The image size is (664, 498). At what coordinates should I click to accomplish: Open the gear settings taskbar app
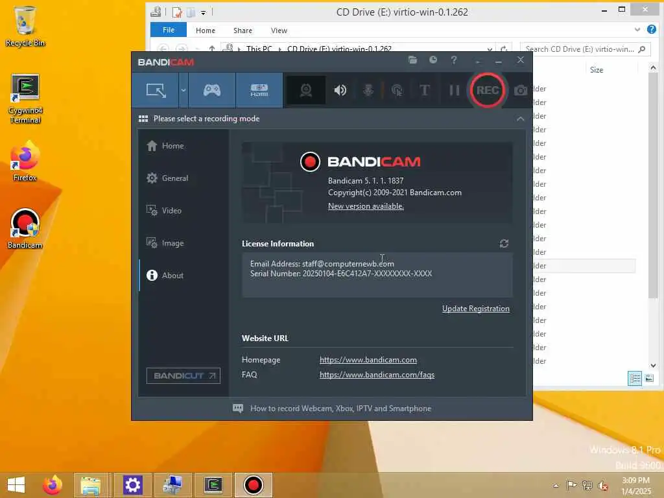pyautogui.click(x=132, y=485)
